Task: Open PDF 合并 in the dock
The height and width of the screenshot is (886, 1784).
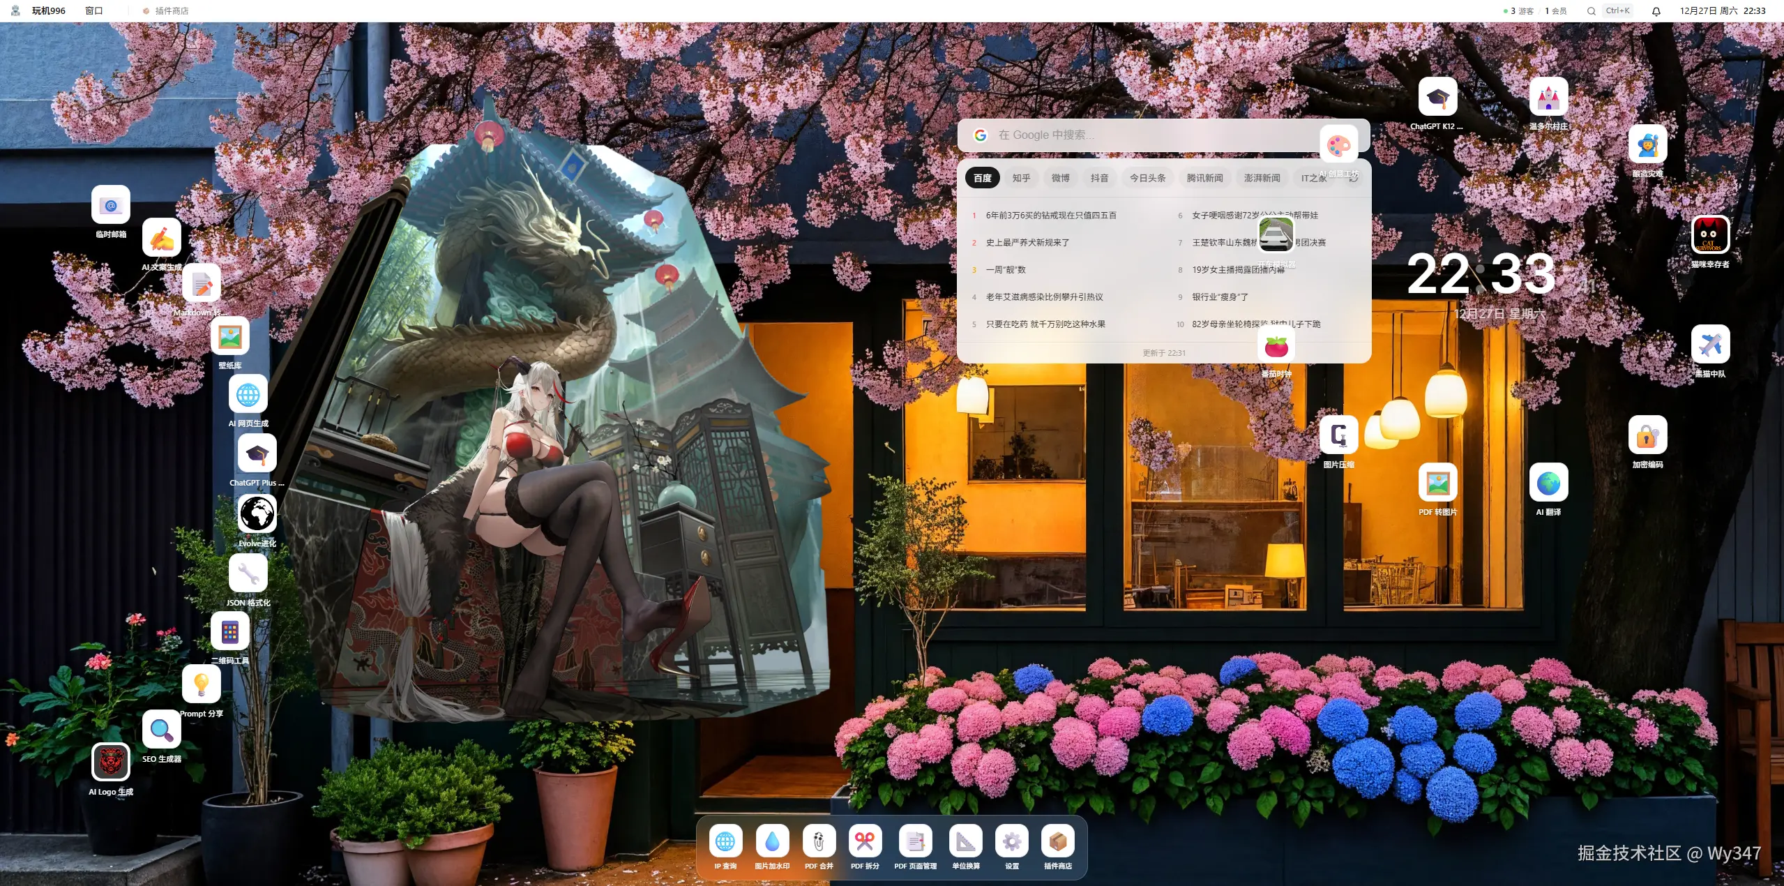Action: click(x=819, y=842)
